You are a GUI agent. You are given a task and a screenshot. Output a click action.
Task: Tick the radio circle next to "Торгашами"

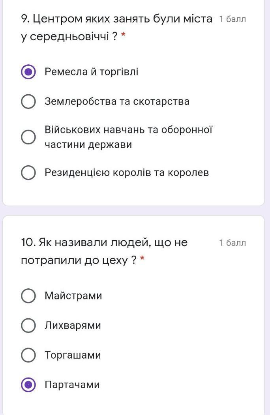click(x=28, y=355)
